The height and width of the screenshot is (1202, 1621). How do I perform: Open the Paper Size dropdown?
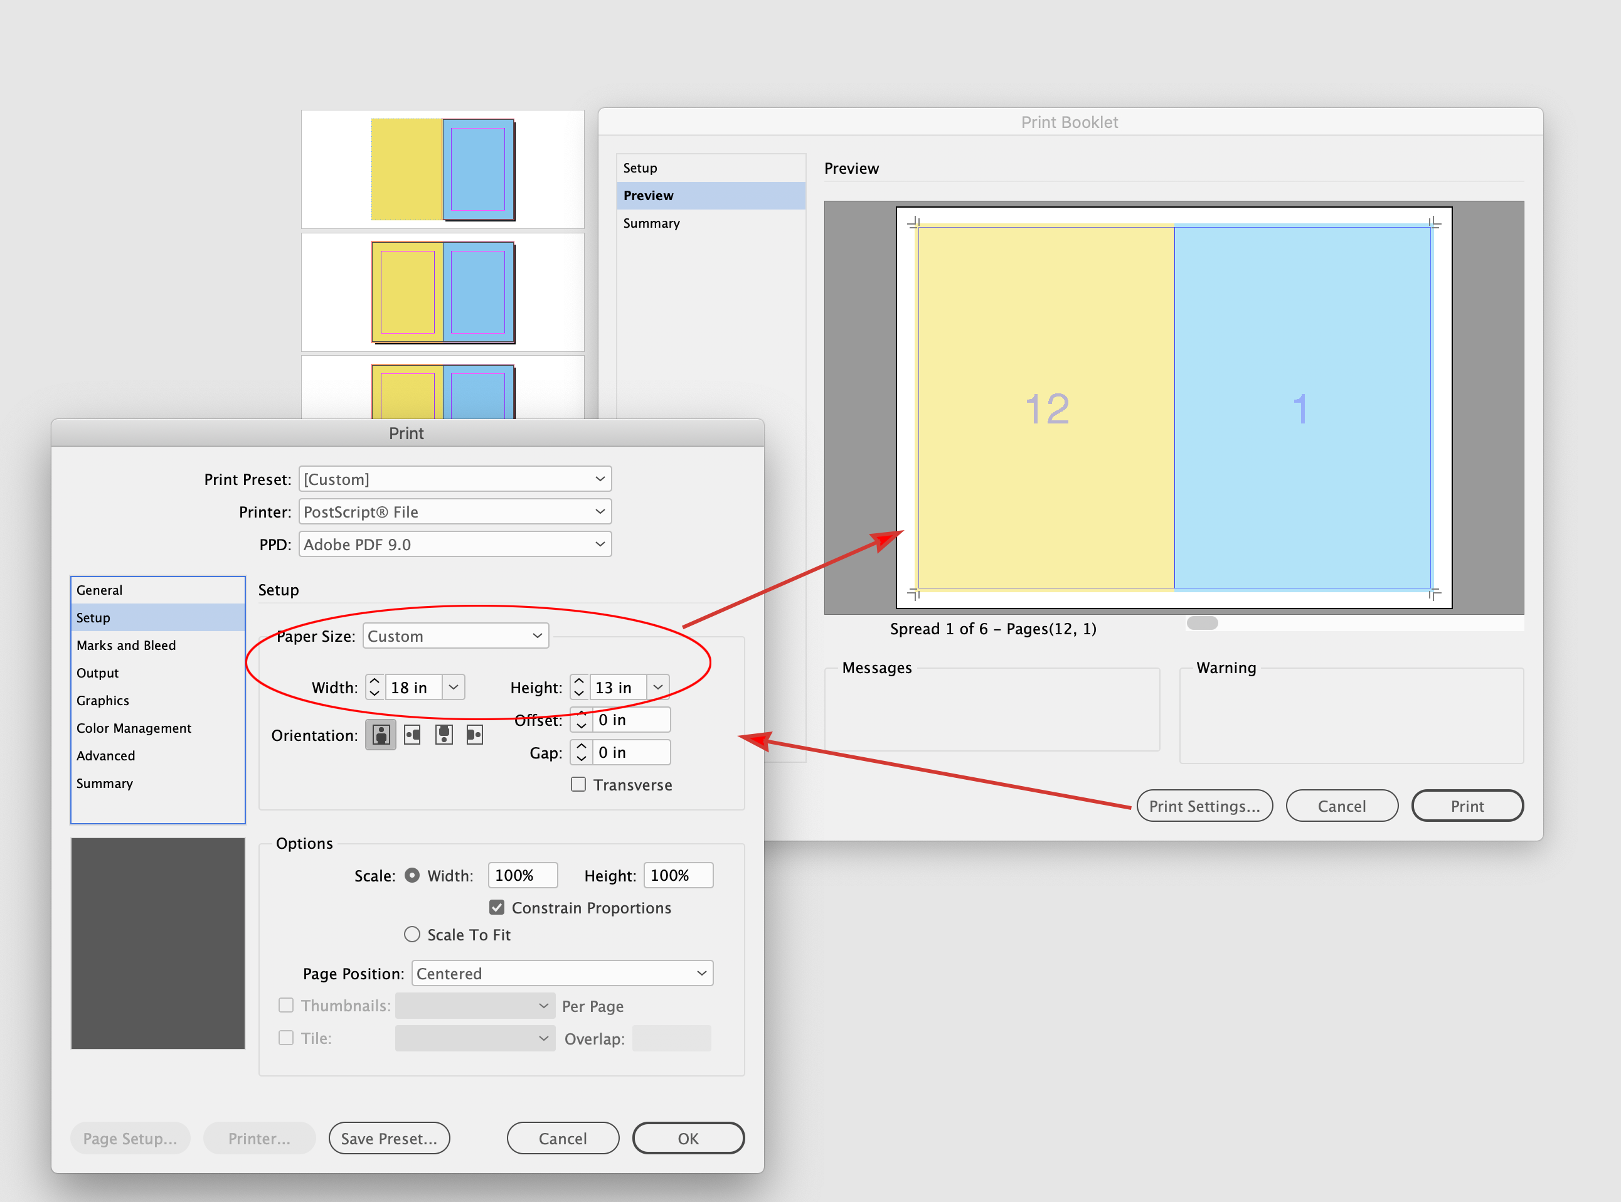pos(455,636)
